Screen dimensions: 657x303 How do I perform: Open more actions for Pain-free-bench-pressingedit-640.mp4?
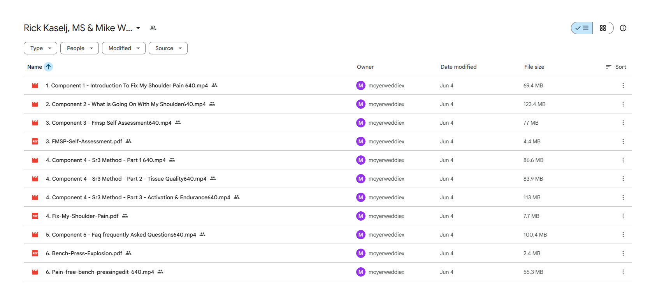point(623,272)
